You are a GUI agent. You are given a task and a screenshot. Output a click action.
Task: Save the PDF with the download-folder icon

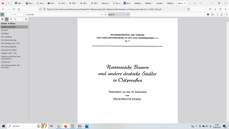pyautogui.click(x=212, y=15)
